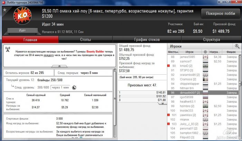The image size is (242, 141).
Task: Click the Покерное лобби button
Action: (221, 13)
